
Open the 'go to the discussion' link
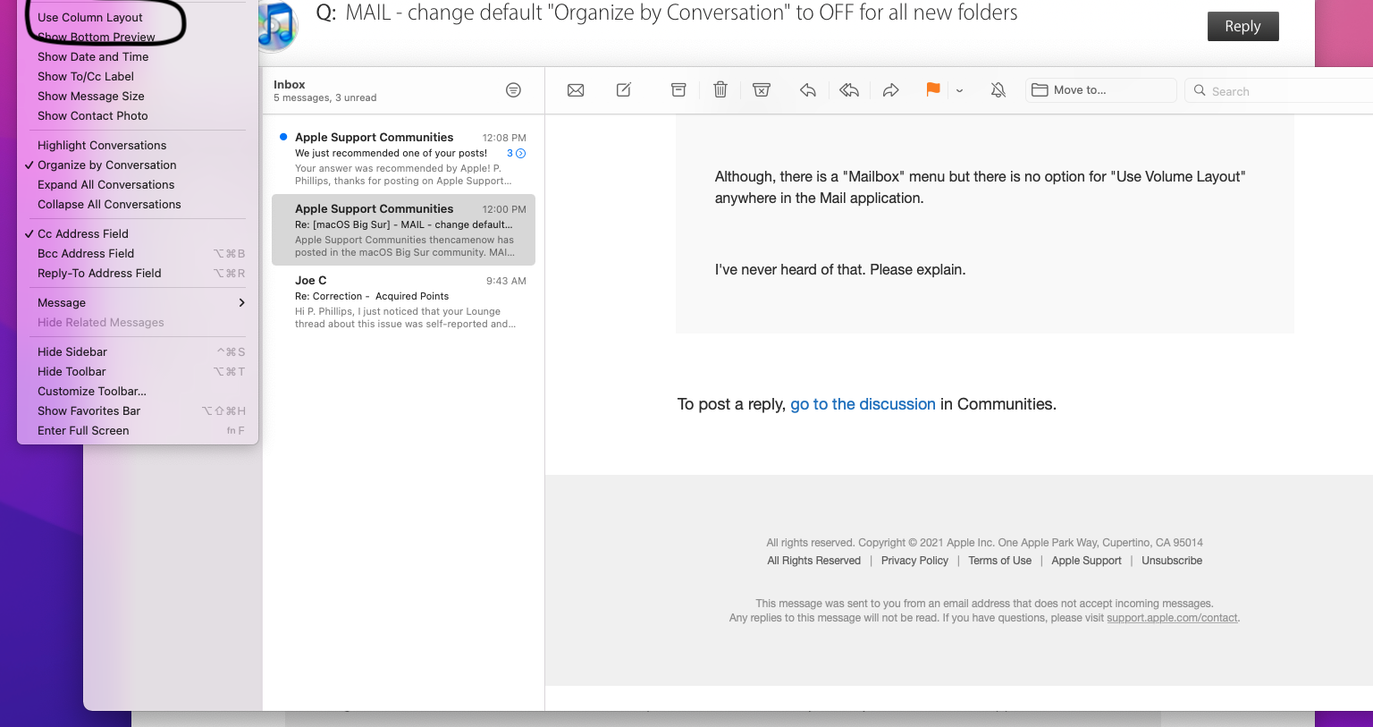click(x=863, y=404)
